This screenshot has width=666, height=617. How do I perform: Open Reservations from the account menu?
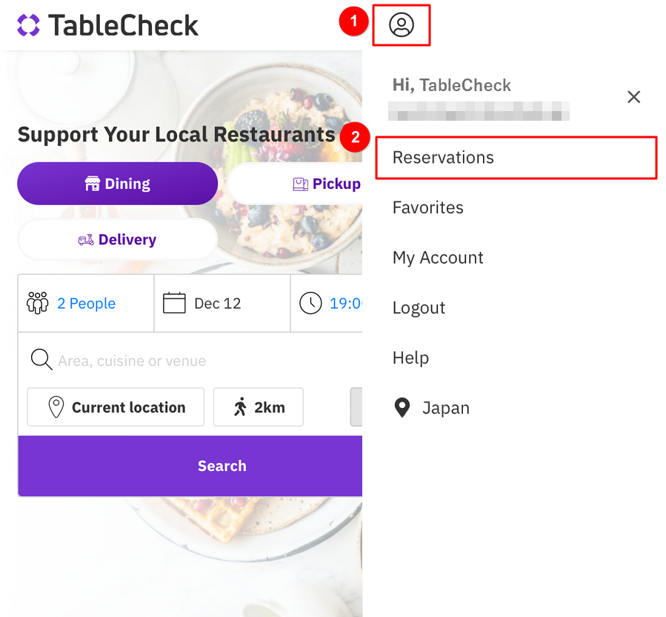[442, 157]
